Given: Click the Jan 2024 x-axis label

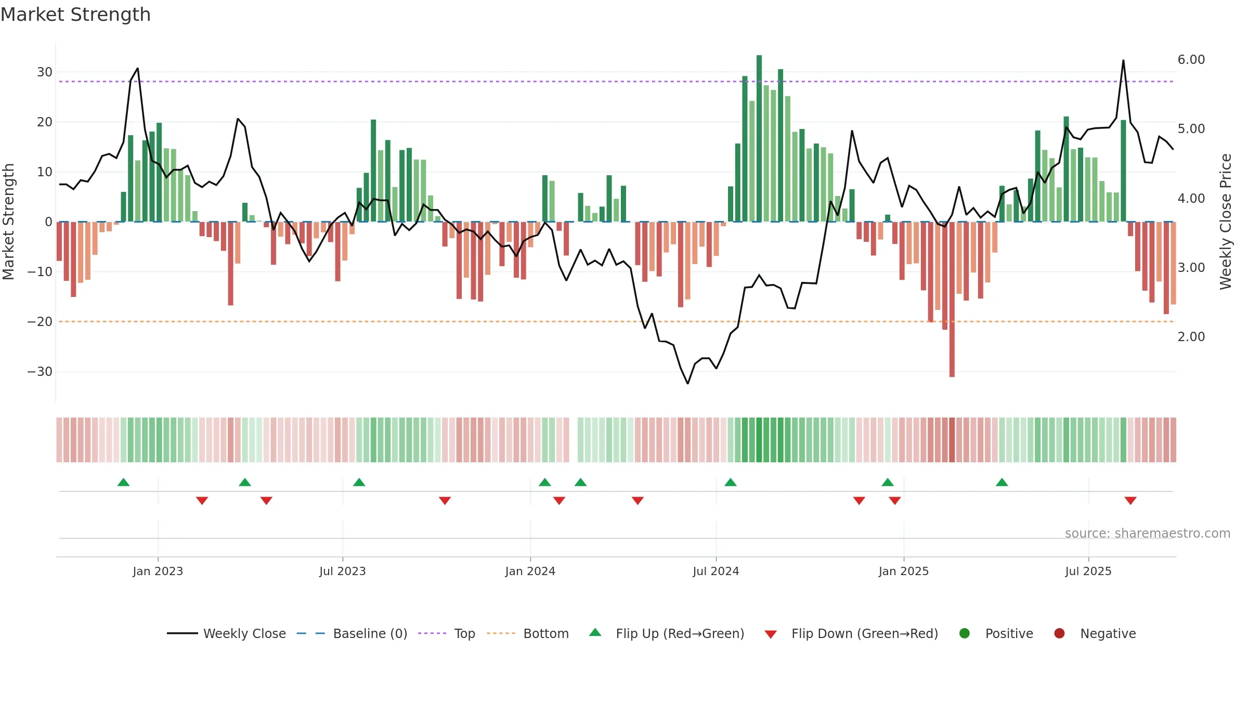Looking at the screenshot, I should [x=530, y=571].
